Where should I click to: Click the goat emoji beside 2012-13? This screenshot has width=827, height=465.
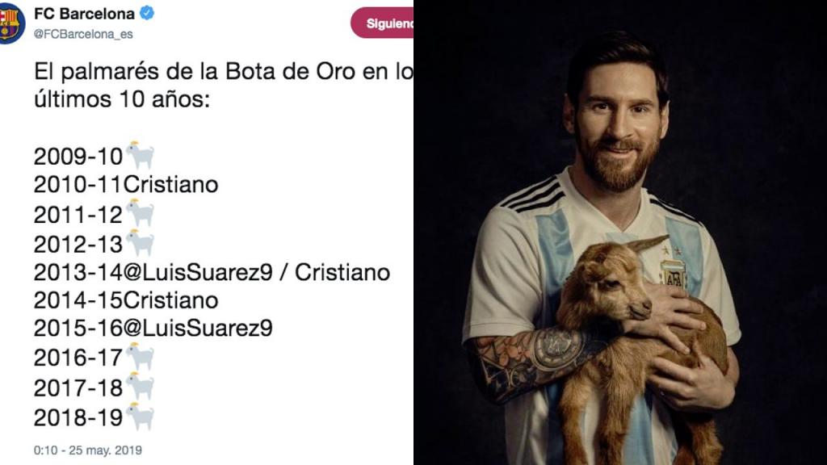pos(141,243)
